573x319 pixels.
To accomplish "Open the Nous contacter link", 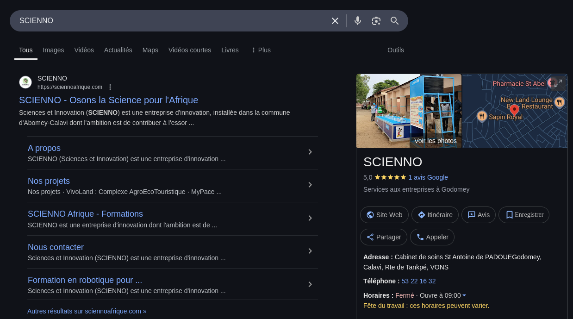I will point(56,247).
